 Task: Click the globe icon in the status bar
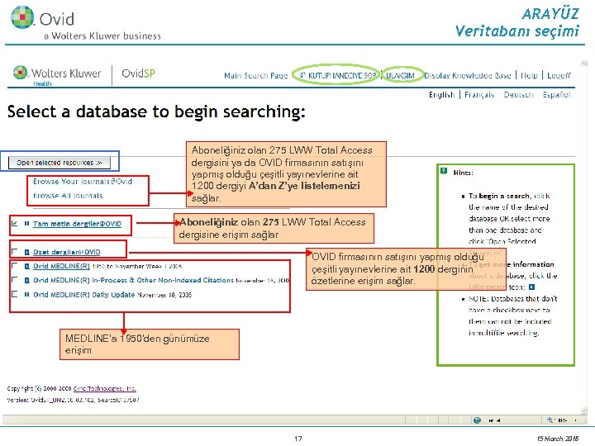pyautogui.click(x=478, y=420)
